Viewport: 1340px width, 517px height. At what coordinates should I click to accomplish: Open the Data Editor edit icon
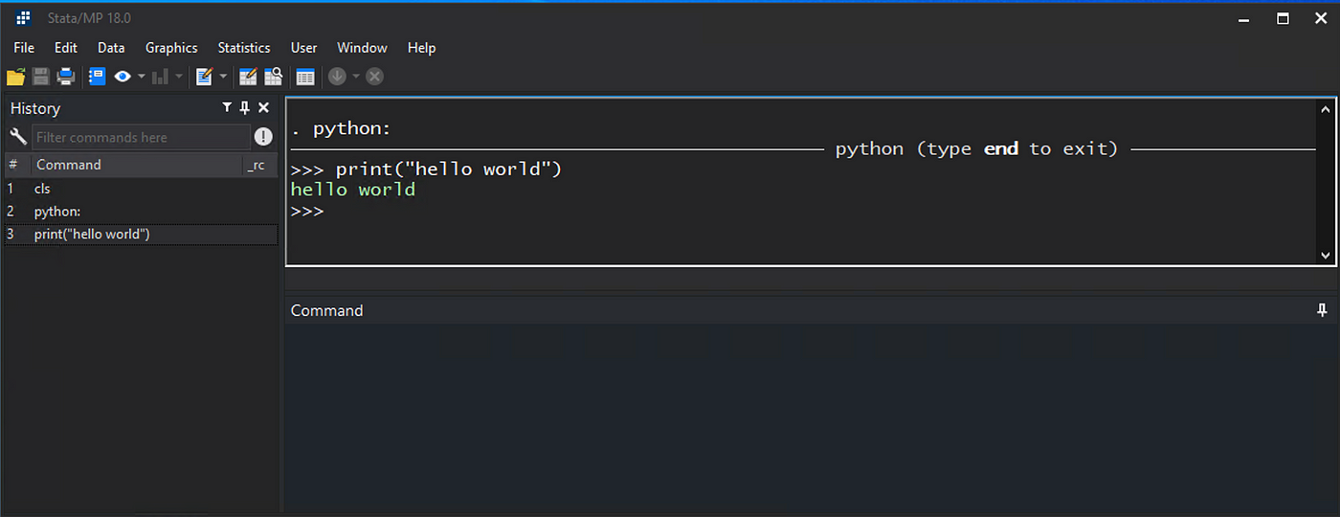248,77
